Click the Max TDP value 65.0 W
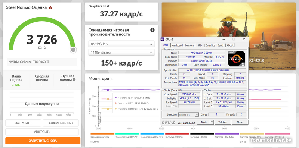 click(x=220, y=57)
